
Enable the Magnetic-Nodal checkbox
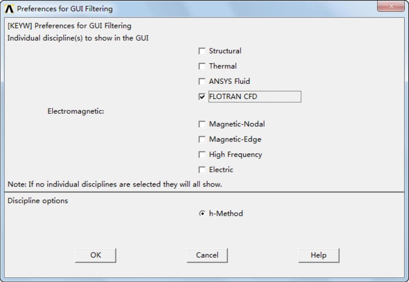tap(202, 124)
